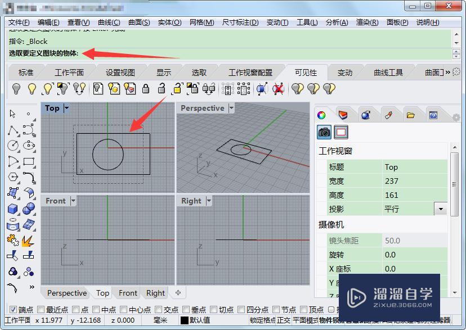Expand the left toolbar » overflow

pos(32,287)
